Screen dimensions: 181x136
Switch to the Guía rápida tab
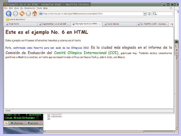[119, 24]
